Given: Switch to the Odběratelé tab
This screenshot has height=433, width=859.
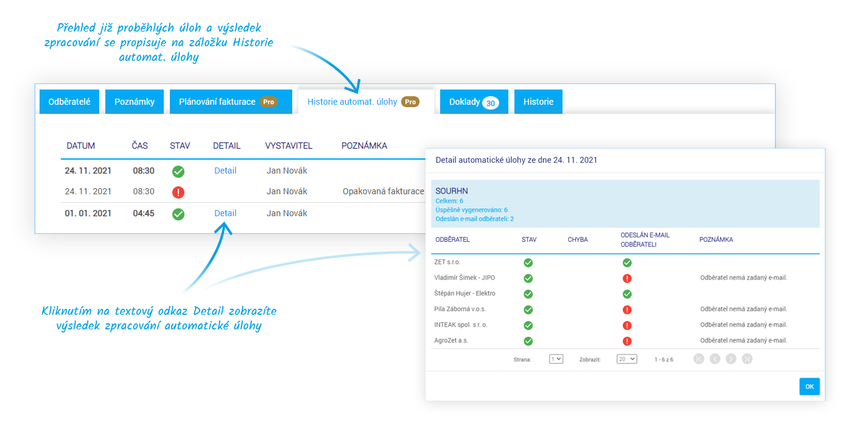Looking at the screenshot, I should 69,102.
